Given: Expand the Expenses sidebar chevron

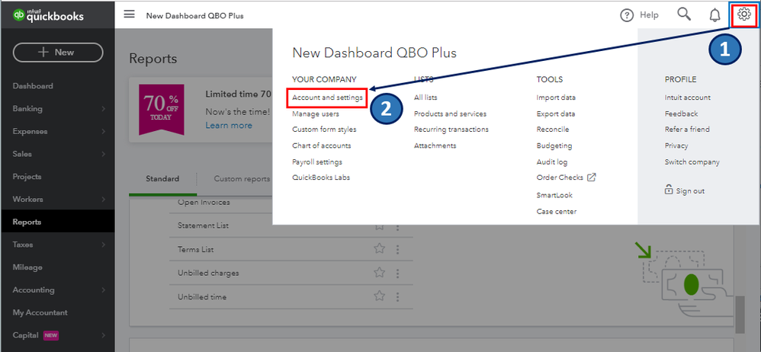Looking at the screenshot, I should pyautogui.click(x=104, y=131).
